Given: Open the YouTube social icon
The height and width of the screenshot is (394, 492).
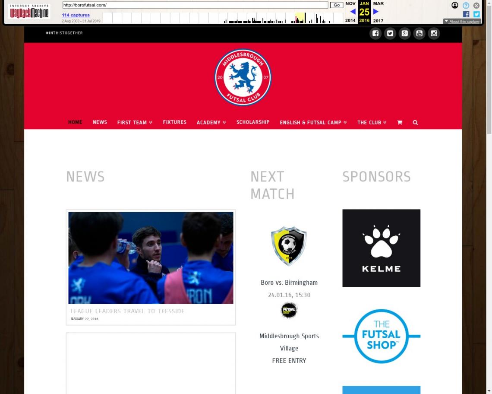Looking at the screenshot, I should coord(419,33).
